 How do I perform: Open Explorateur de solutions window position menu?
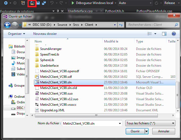(54, 11)
